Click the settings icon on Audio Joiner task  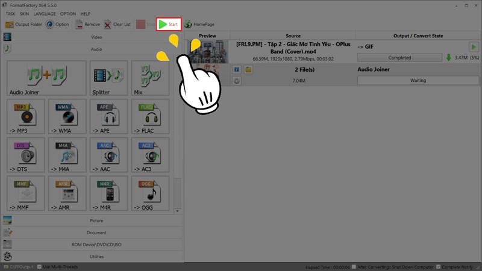click(236, 81)
